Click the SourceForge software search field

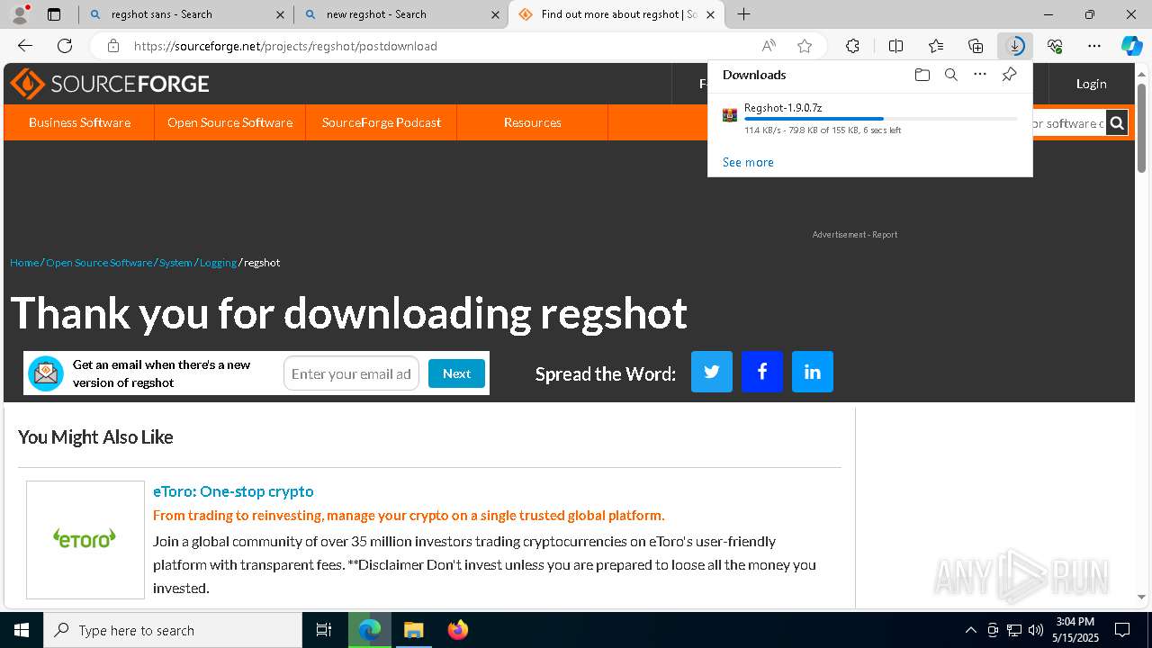1068,123
